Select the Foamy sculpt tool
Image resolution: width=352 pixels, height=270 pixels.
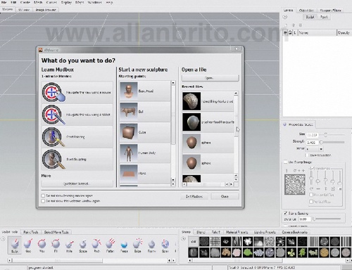151,245
